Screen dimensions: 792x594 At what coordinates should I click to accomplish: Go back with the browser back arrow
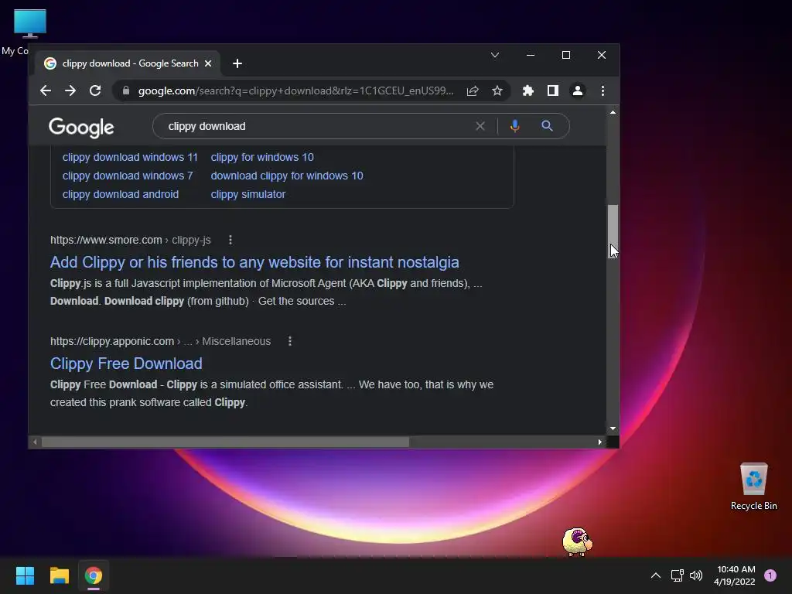[46, 91]
